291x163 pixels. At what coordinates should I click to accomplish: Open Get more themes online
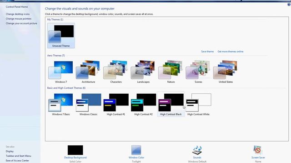point(231,52)
